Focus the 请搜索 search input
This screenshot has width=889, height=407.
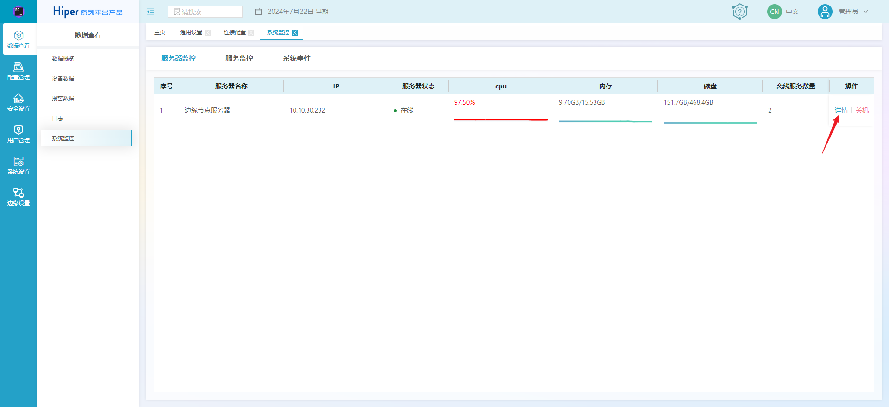click(205, 12)
